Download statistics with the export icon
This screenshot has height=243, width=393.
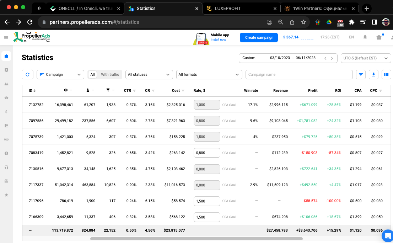[x=373, y=75]
